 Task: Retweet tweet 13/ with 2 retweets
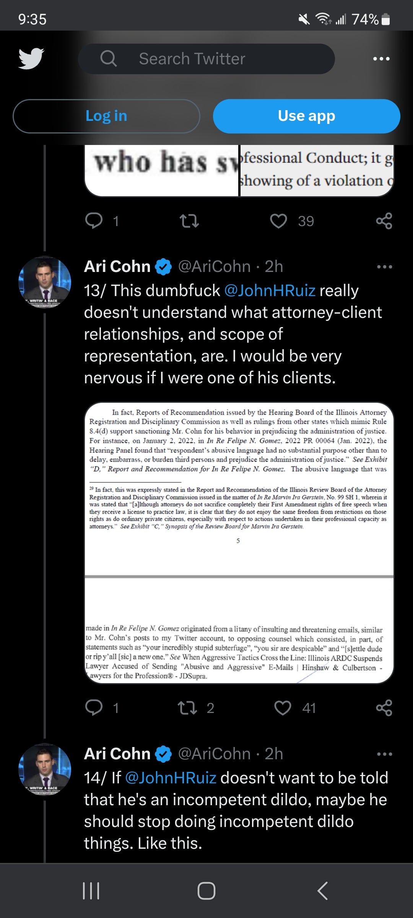(x=188, y=708)
